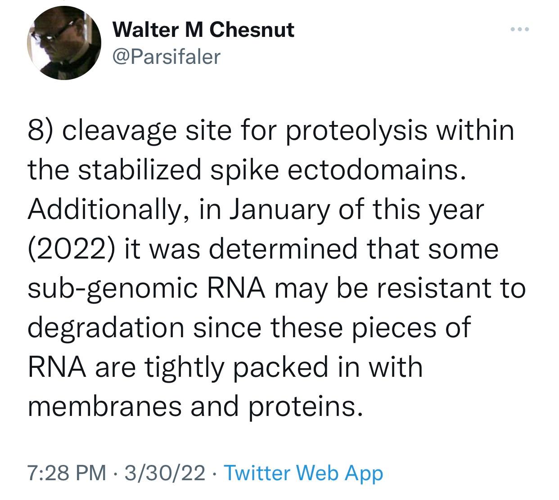The height and width of the screenshot is (500, 559).
Task: Open the three-dot more options menu
Action: point(521,30)
